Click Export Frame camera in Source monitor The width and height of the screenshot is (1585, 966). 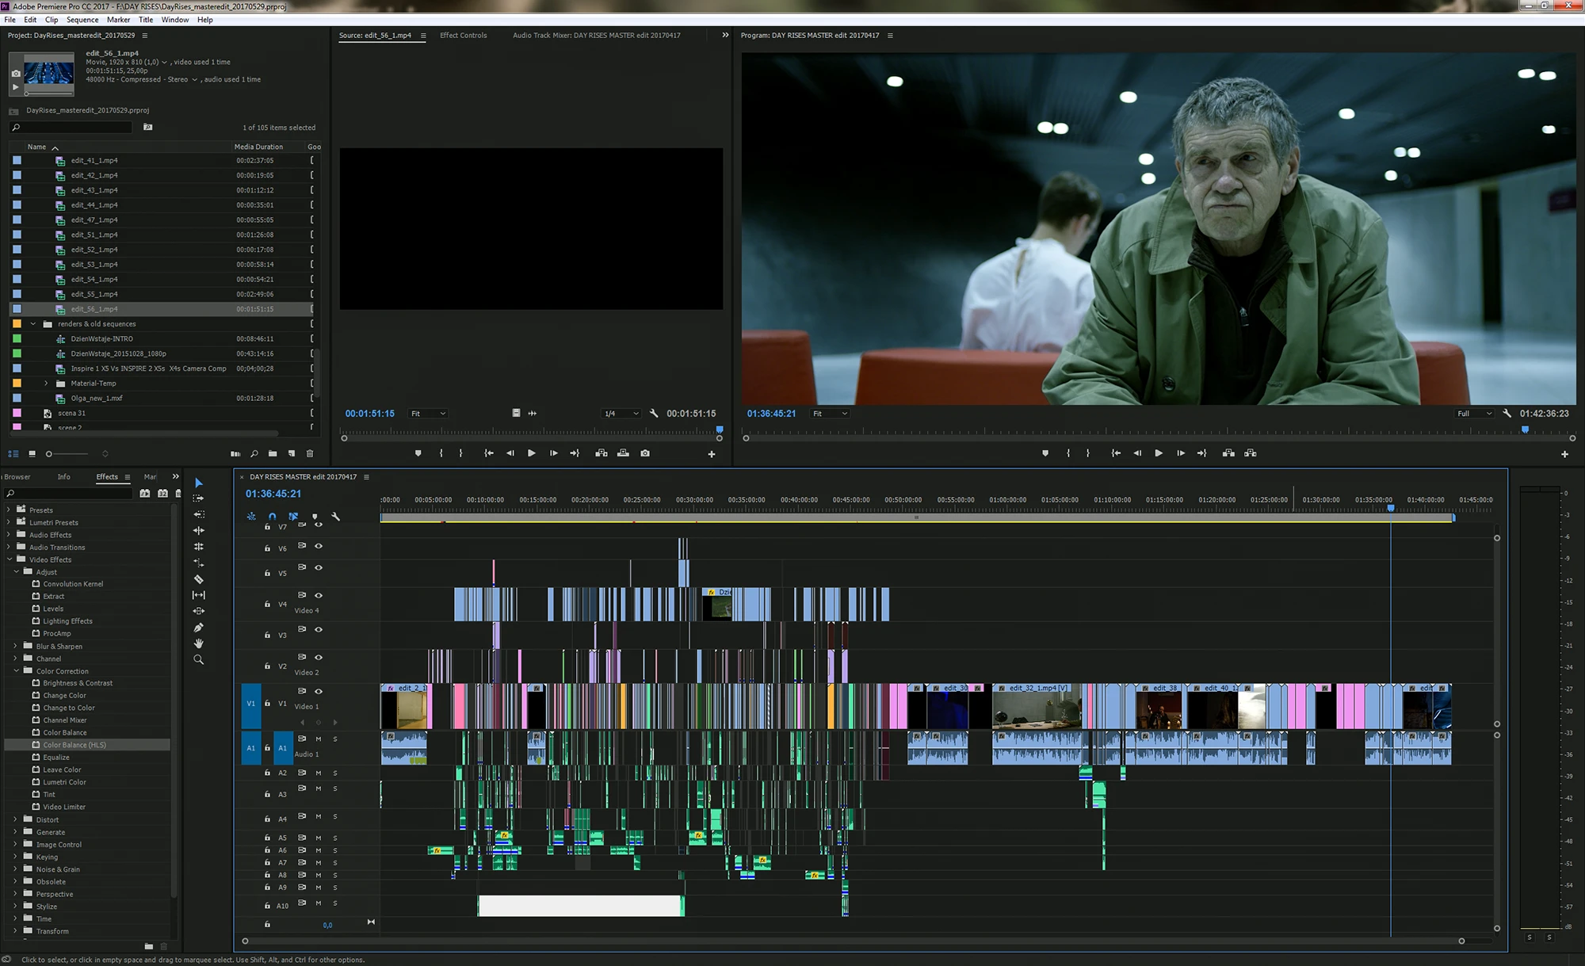[645, 453]
